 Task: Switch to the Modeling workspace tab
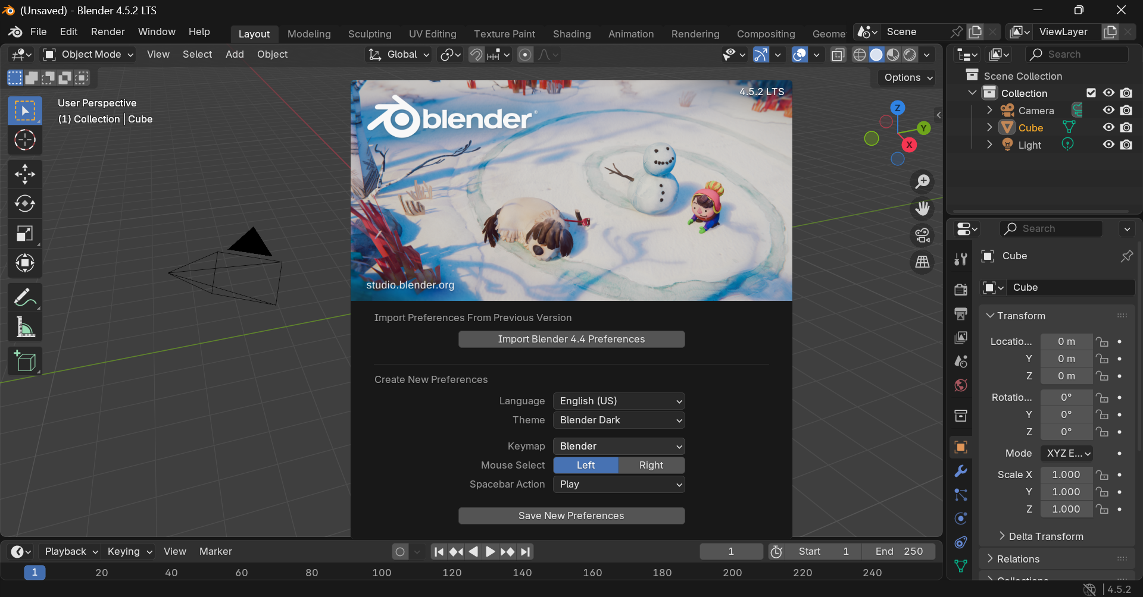tap(309, 34)
